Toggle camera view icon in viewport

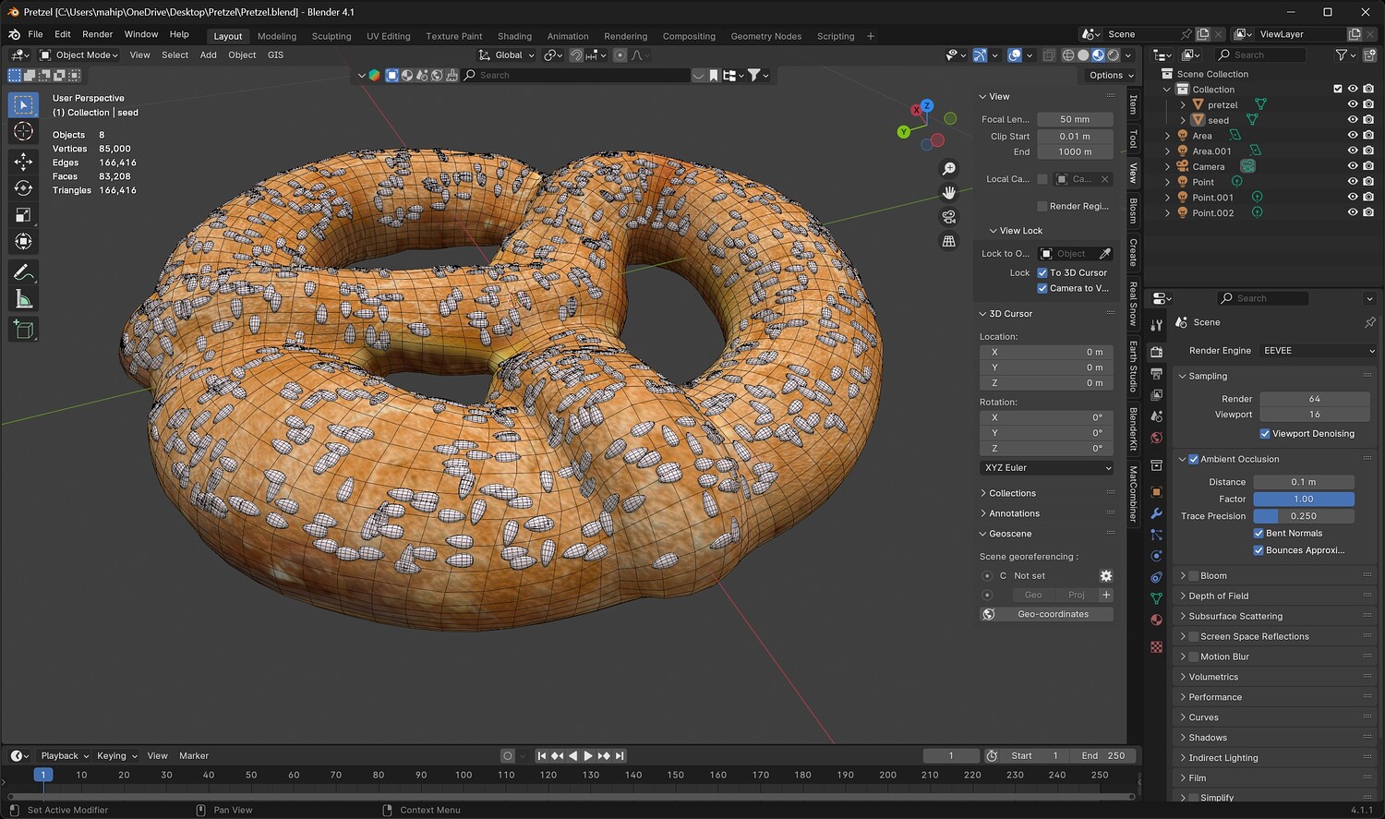(x=948, y=217)
